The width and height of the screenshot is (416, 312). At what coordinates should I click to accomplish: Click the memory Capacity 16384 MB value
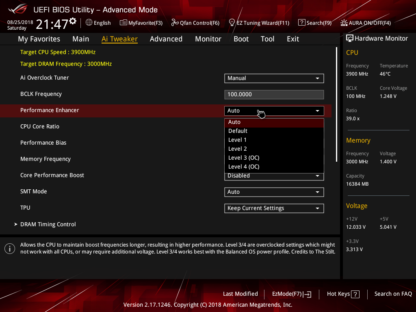(x=357, y=184)
